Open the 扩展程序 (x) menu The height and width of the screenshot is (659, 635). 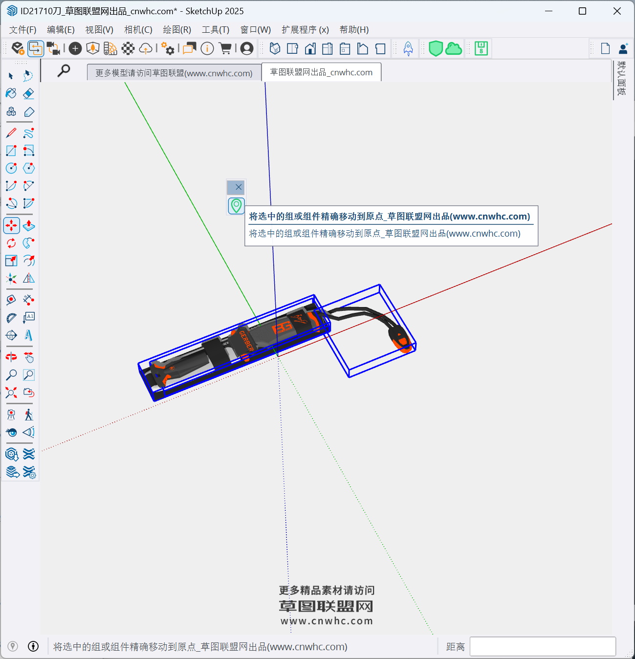click(x=305, y=30)
